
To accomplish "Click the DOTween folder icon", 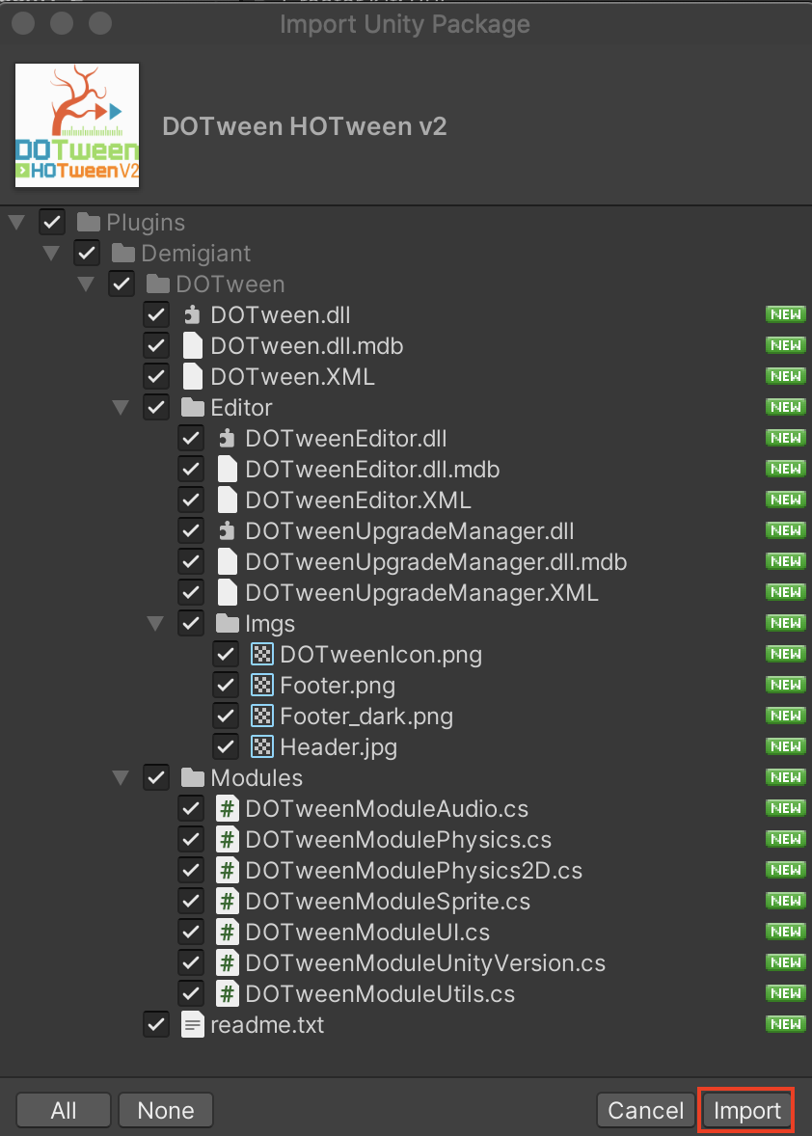I will click(158, 284).
